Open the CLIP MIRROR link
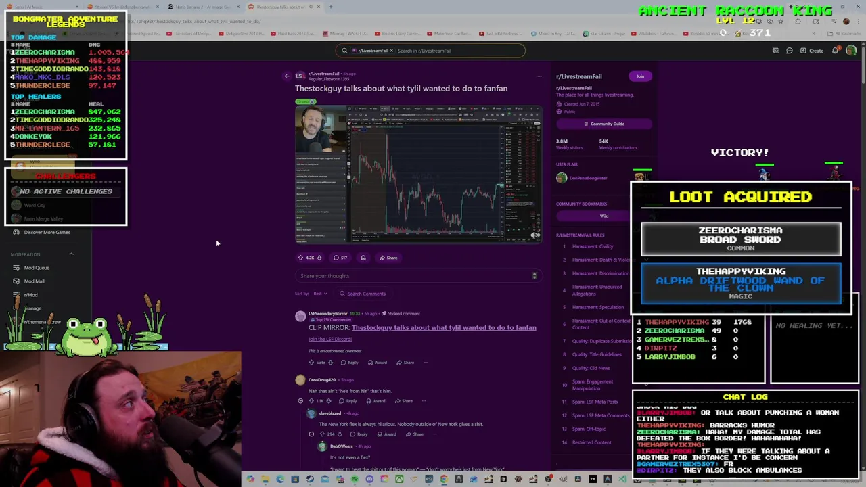The height and width of the screenshot is (487, 866). pos(444,327)
